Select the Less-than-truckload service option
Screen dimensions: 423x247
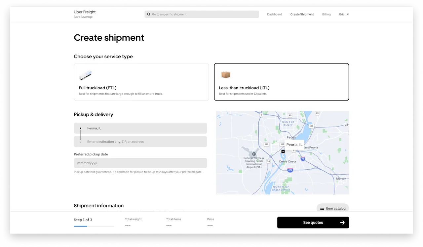pyautogui.click(x=282, y=82)
